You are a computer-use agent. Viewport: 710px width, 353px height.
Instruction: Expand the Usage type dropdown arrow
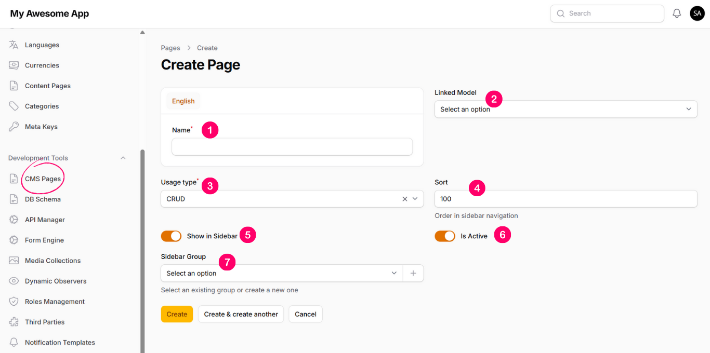pos(415,199)
